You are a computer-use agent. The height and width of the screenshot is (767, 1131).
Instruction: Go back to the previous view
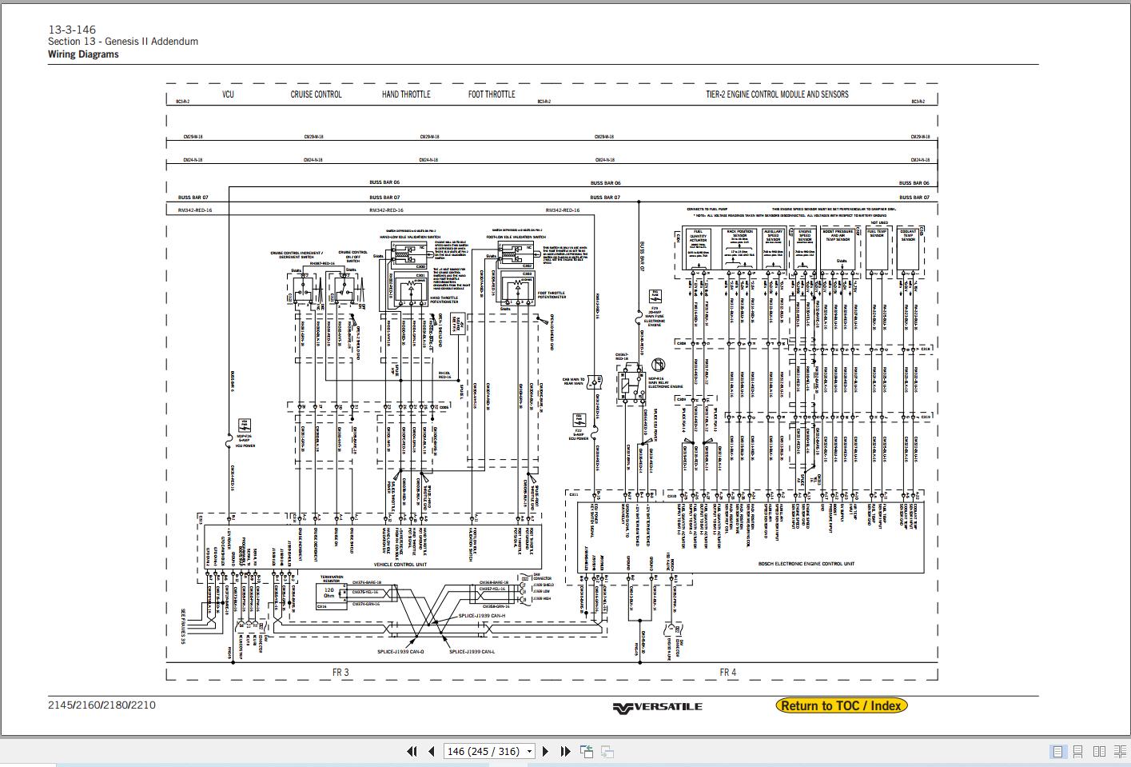(587, 751)
